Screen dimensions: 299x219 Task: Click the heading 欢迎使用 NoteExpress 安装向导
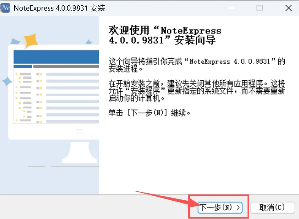coord(165,35)
